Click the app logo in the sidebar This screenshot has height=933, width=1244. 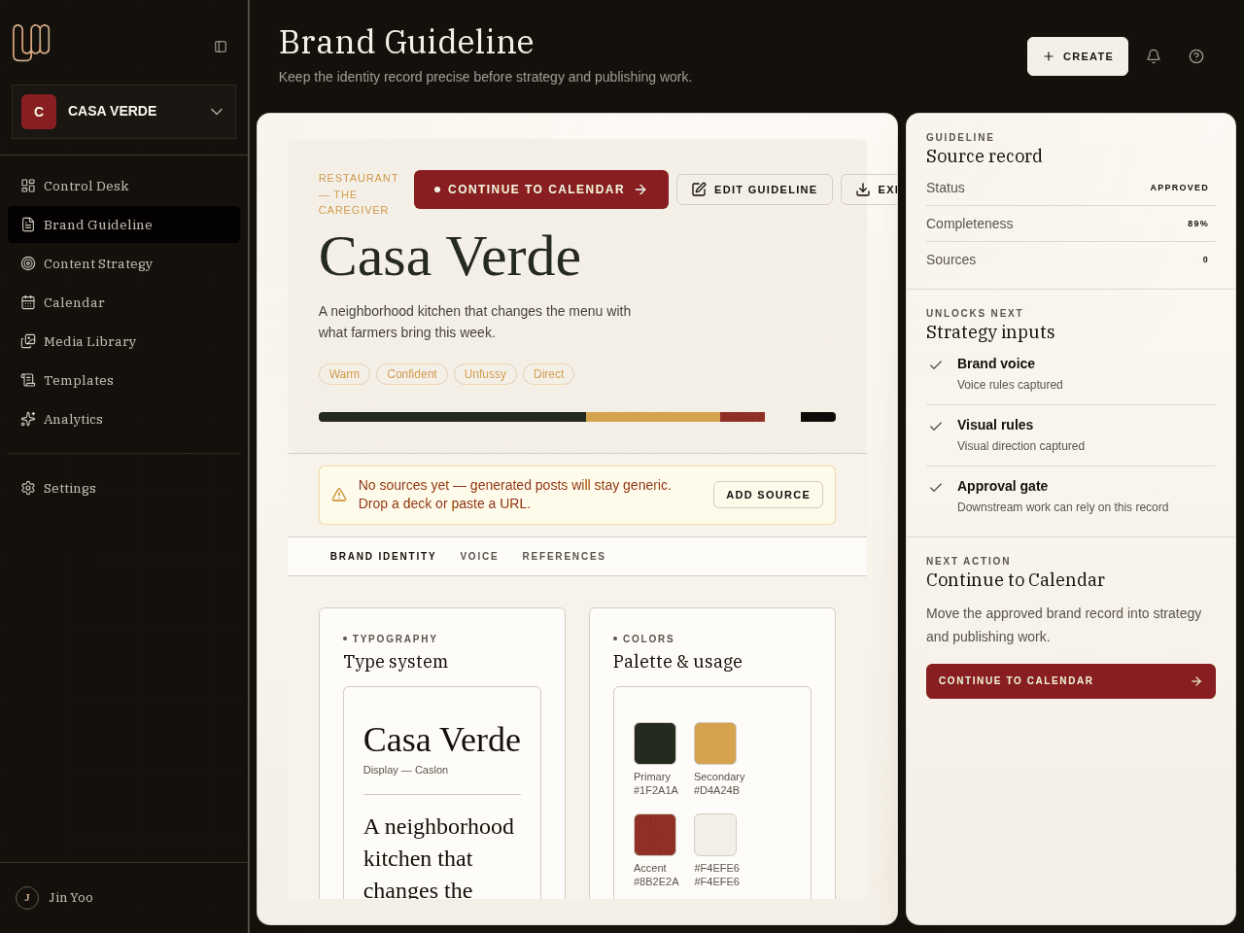(x=31, y=43)
